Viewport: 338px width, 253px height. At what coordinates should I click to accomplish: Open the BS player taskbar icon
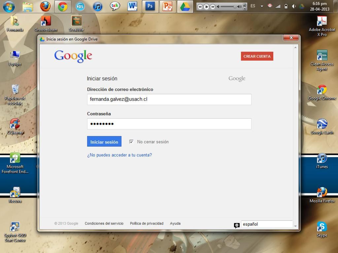80,7
